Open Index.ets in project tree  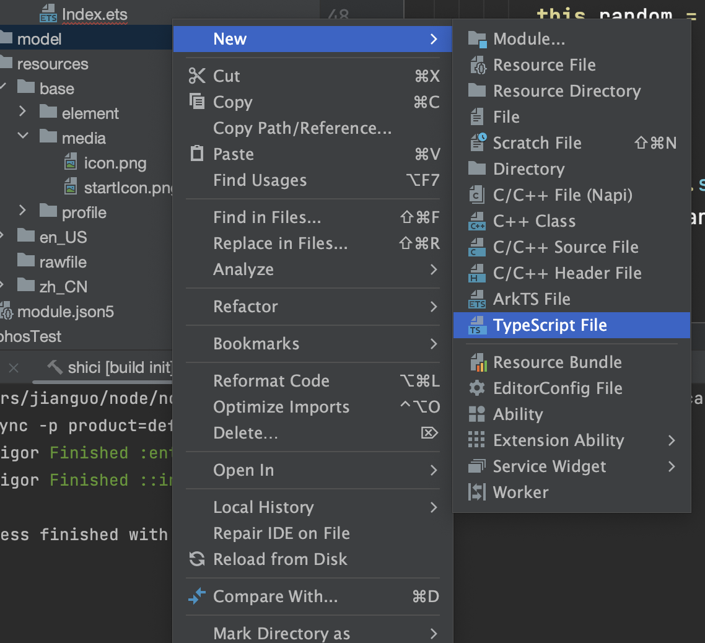click(x=94, y=14)
